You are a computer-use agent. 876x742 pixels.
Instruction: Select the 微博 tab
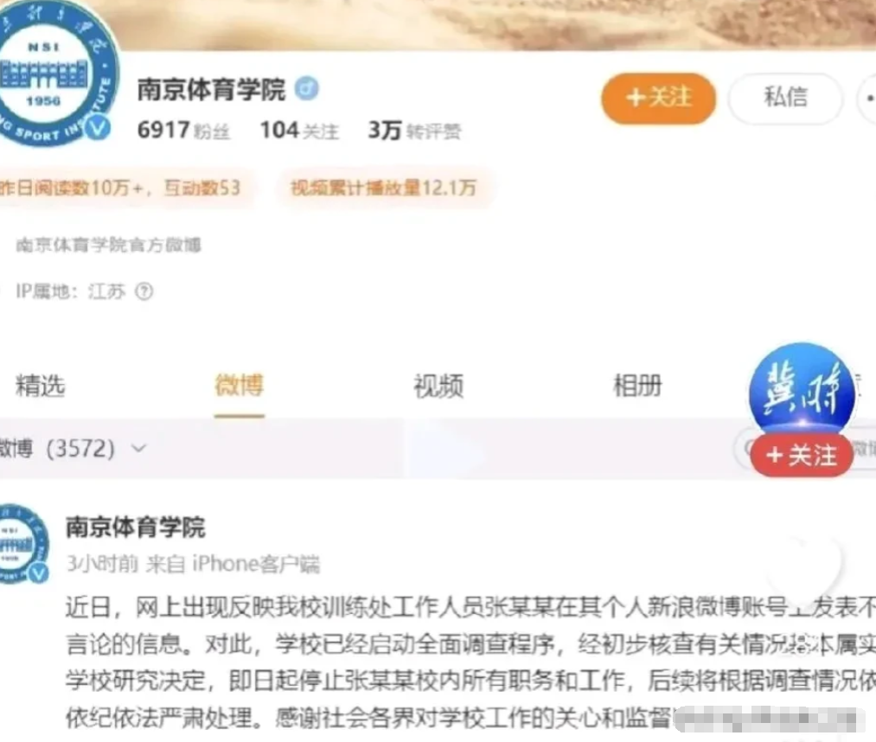[x=240, y=386]
